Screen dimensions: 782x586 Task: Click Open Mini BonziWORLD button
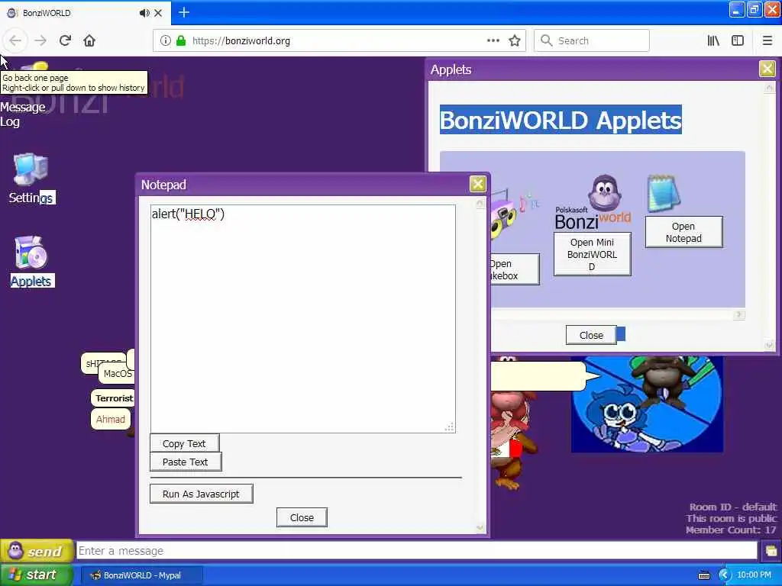click(592, 254)
